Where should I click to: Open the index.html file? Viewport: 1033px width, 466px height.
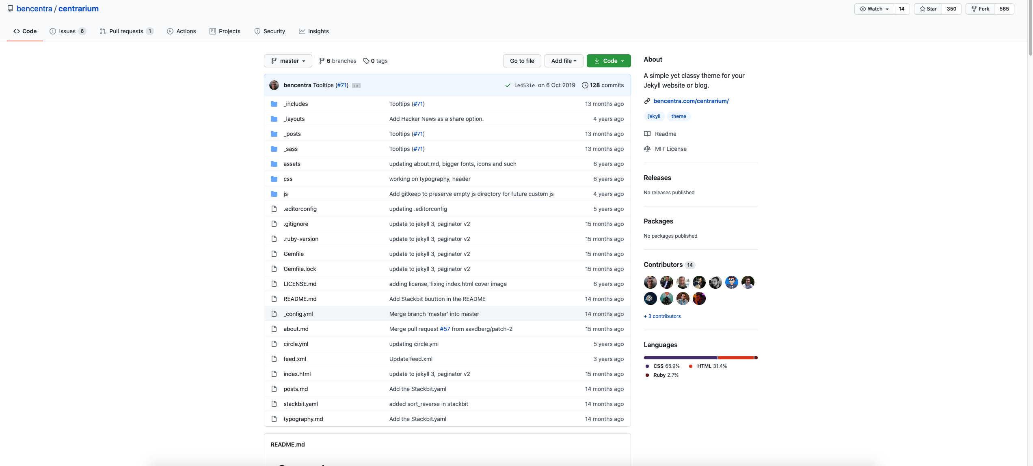(297, 374)
